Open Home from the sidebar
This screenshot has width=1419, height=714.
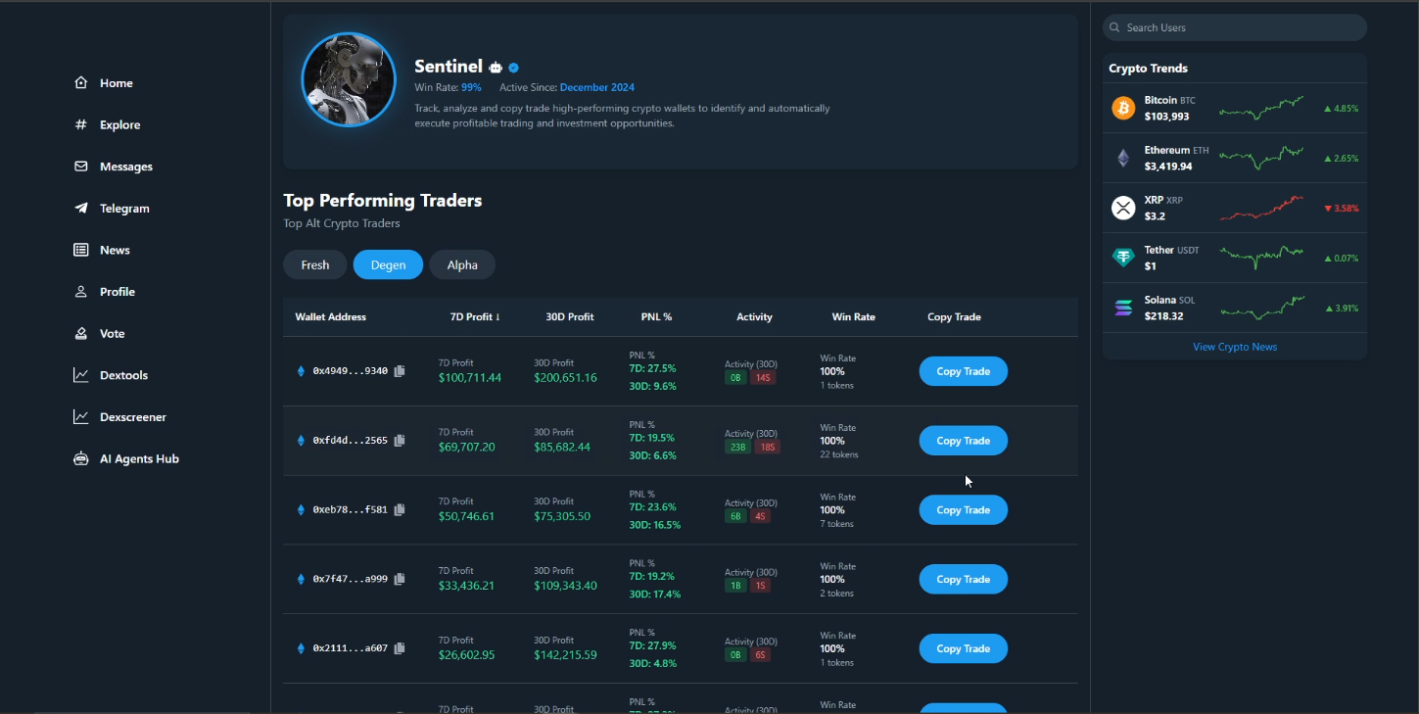click(115, 83)
